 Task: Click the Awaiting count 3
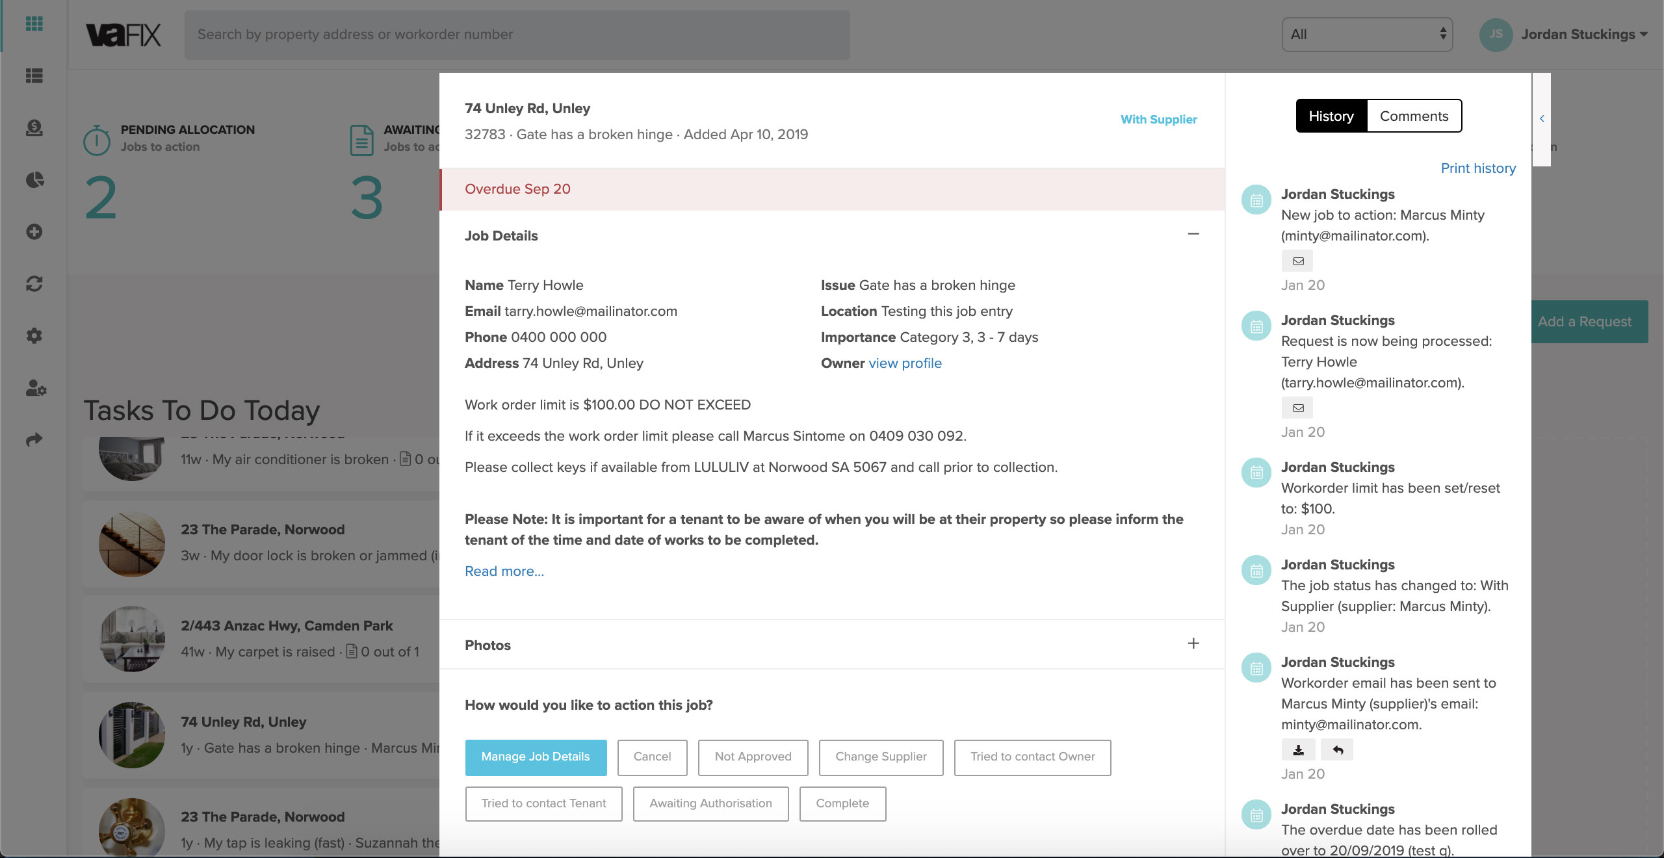pos(367,198)
